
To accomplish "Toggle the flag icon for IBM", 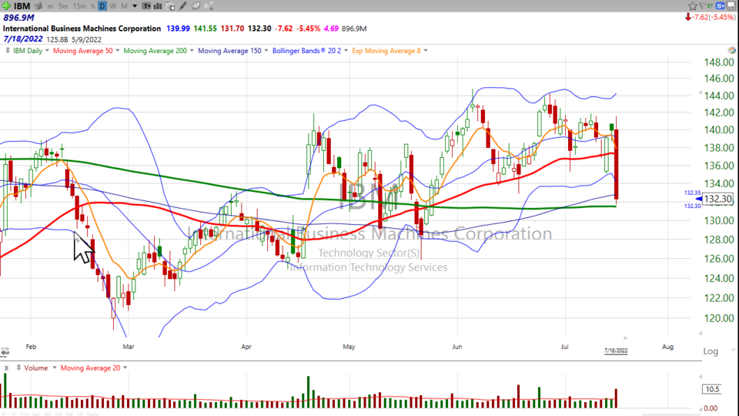I will (x=702, y=5).
